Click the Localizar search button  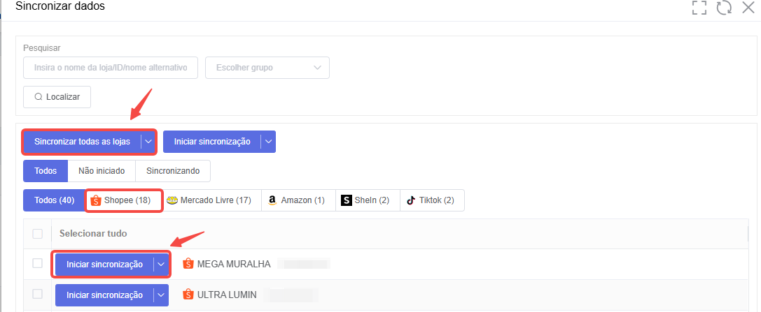pyautogui.click(x=57, y=97)
